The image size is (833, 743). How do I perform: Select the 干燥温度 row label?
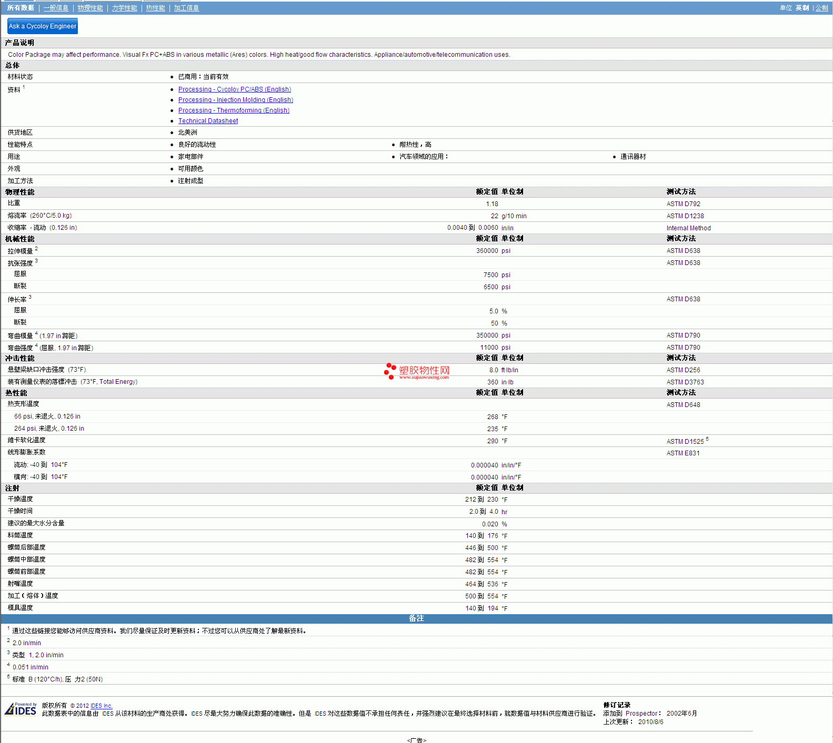point(20,499)
